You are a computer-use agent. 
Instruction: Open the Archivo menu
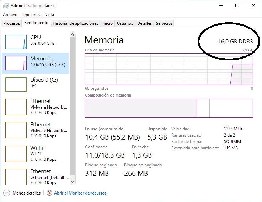click(10, 15)
